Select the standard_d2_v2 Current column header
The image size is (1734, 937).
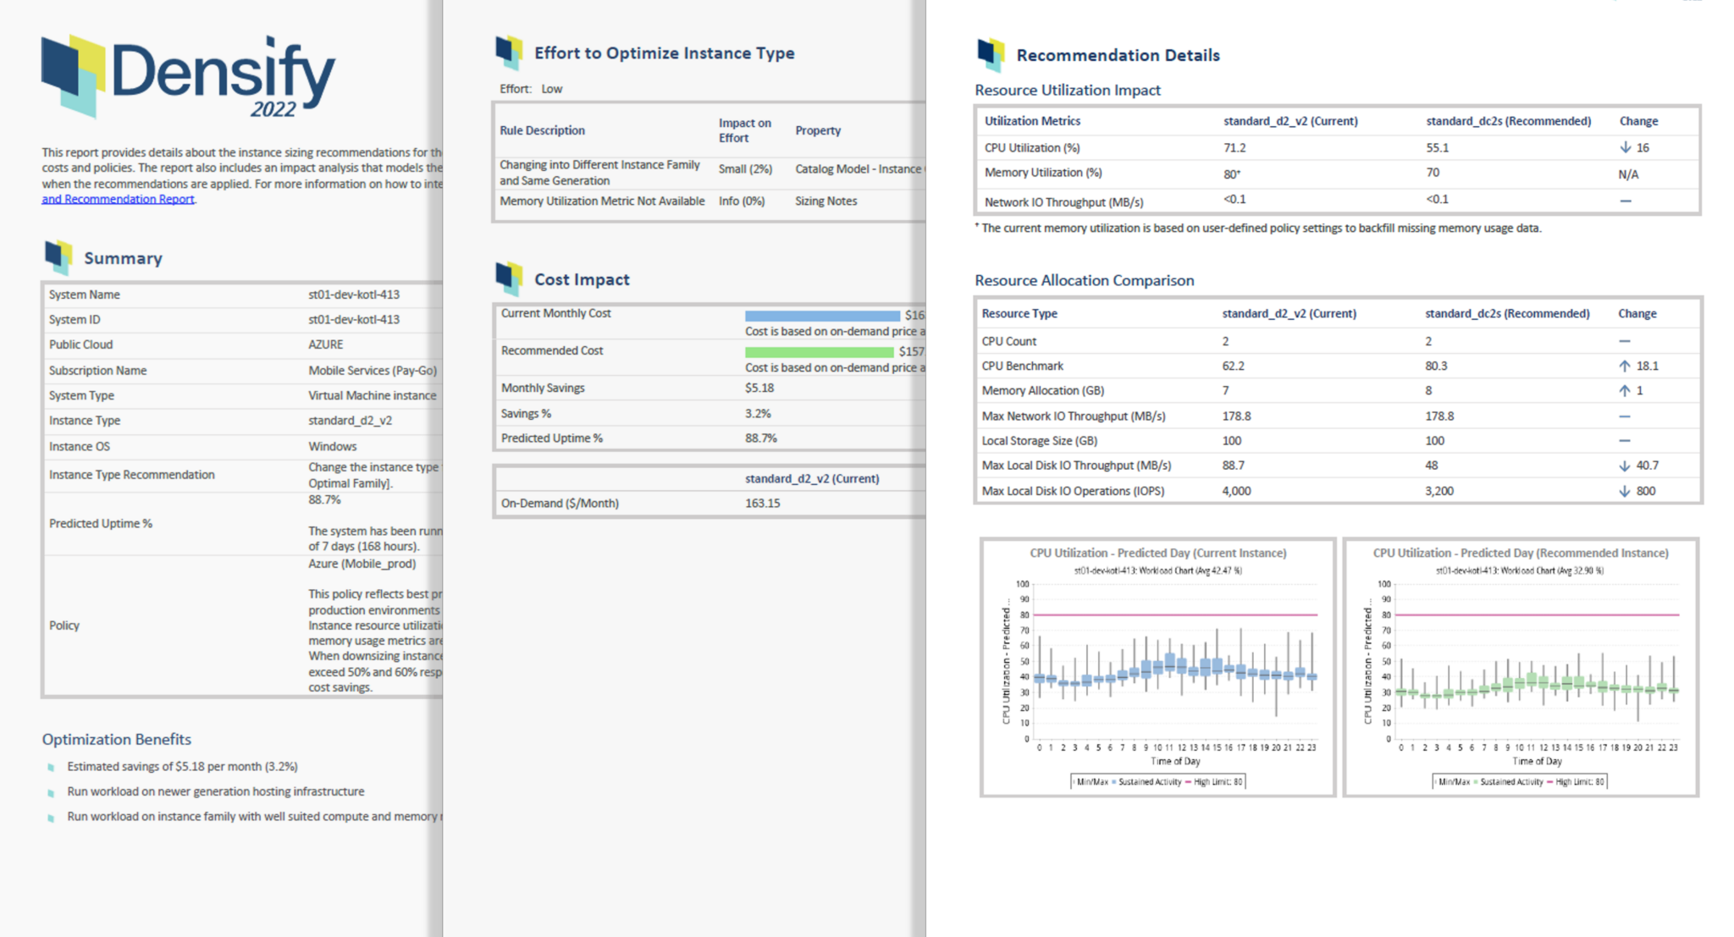[x=1289, y=121]
